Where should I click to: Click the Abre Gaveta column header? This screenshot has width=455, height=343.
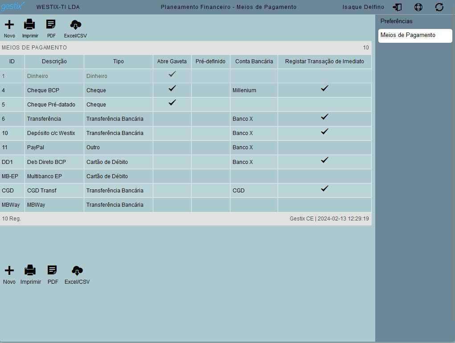172,61
